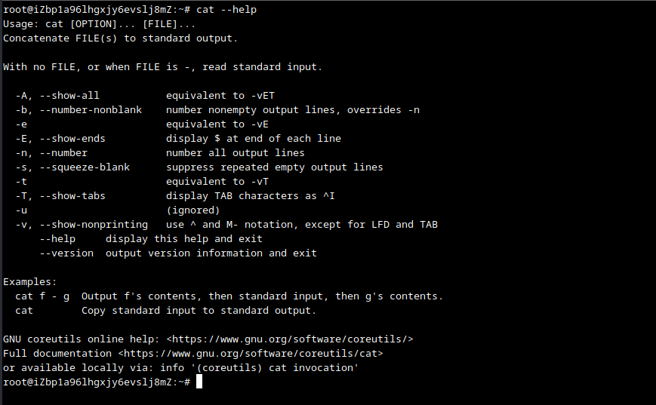Click the terminal cursor at the bottom prompt
Viewport: 656px width, 405px height.
point(199,382)
